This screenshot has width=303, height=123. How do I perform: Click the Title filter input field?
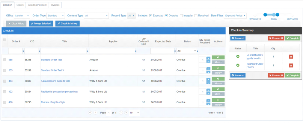click(64, 51)
